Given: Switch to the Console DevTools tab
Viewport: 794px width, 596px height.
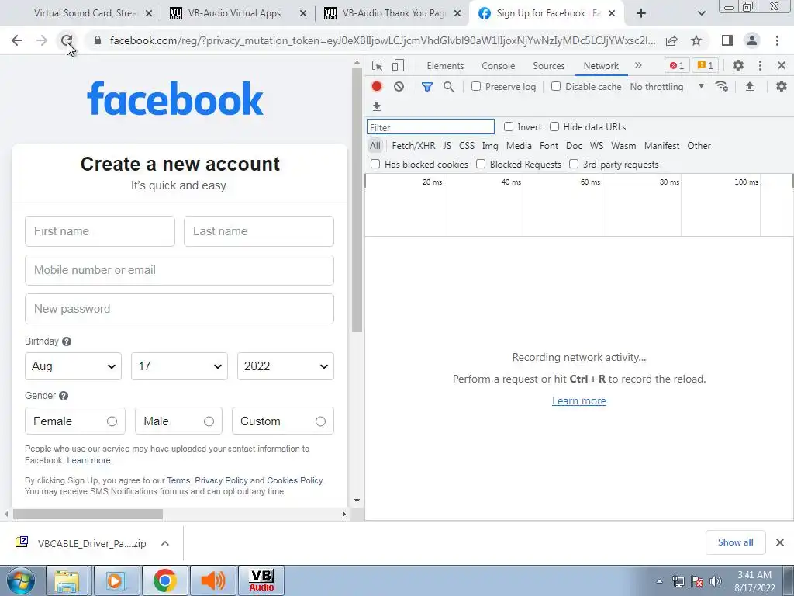Looking at the screenshot, I should tap(499, 66).
